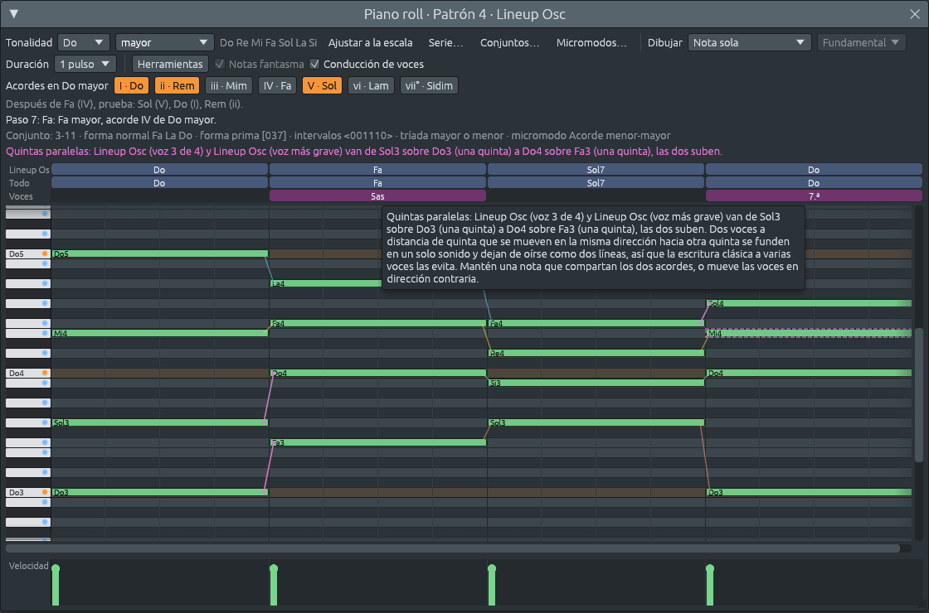
Task: Adjust the first Velocidad bar handle
Action: (x=56, y=568)
